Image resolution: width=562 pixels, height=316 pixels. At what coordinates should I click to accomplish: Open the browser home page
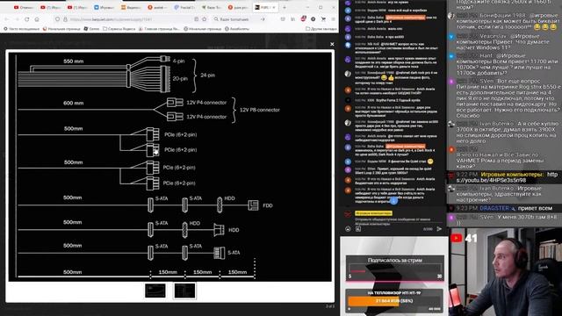[x=37, y=19]
